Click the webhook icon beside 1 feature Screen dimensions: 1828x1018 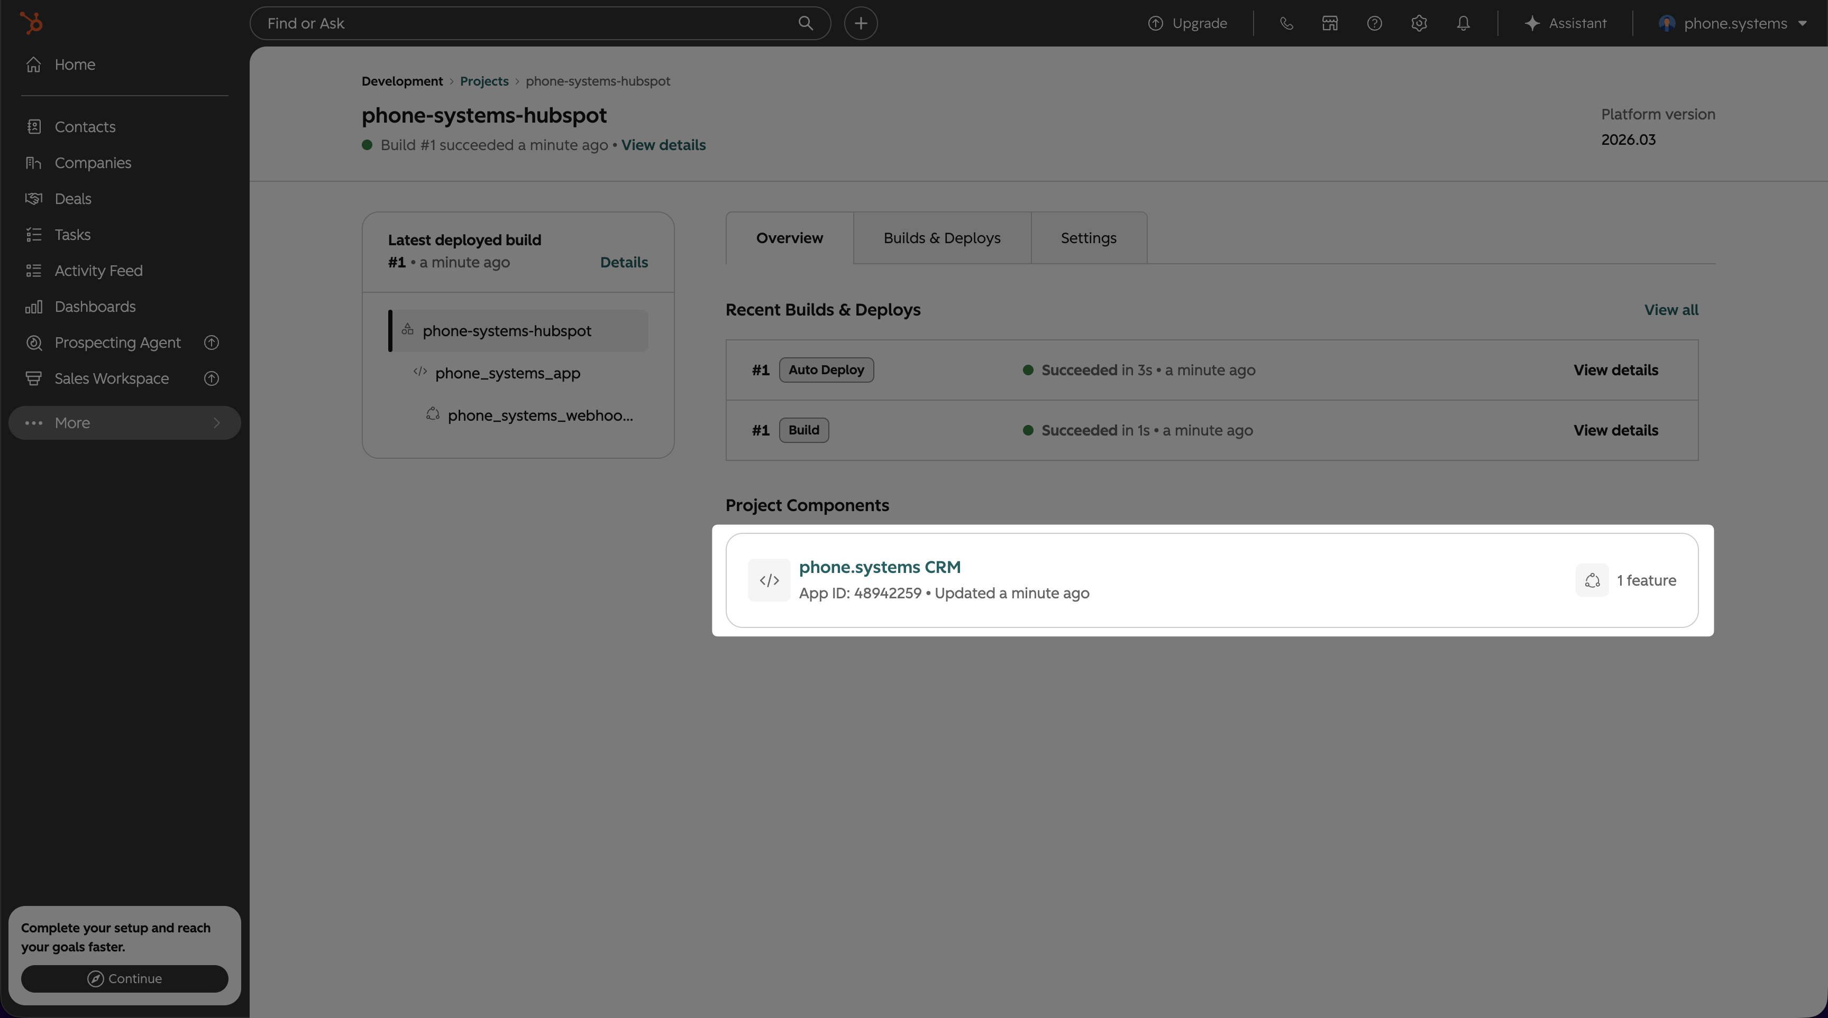pos(1593,580)
